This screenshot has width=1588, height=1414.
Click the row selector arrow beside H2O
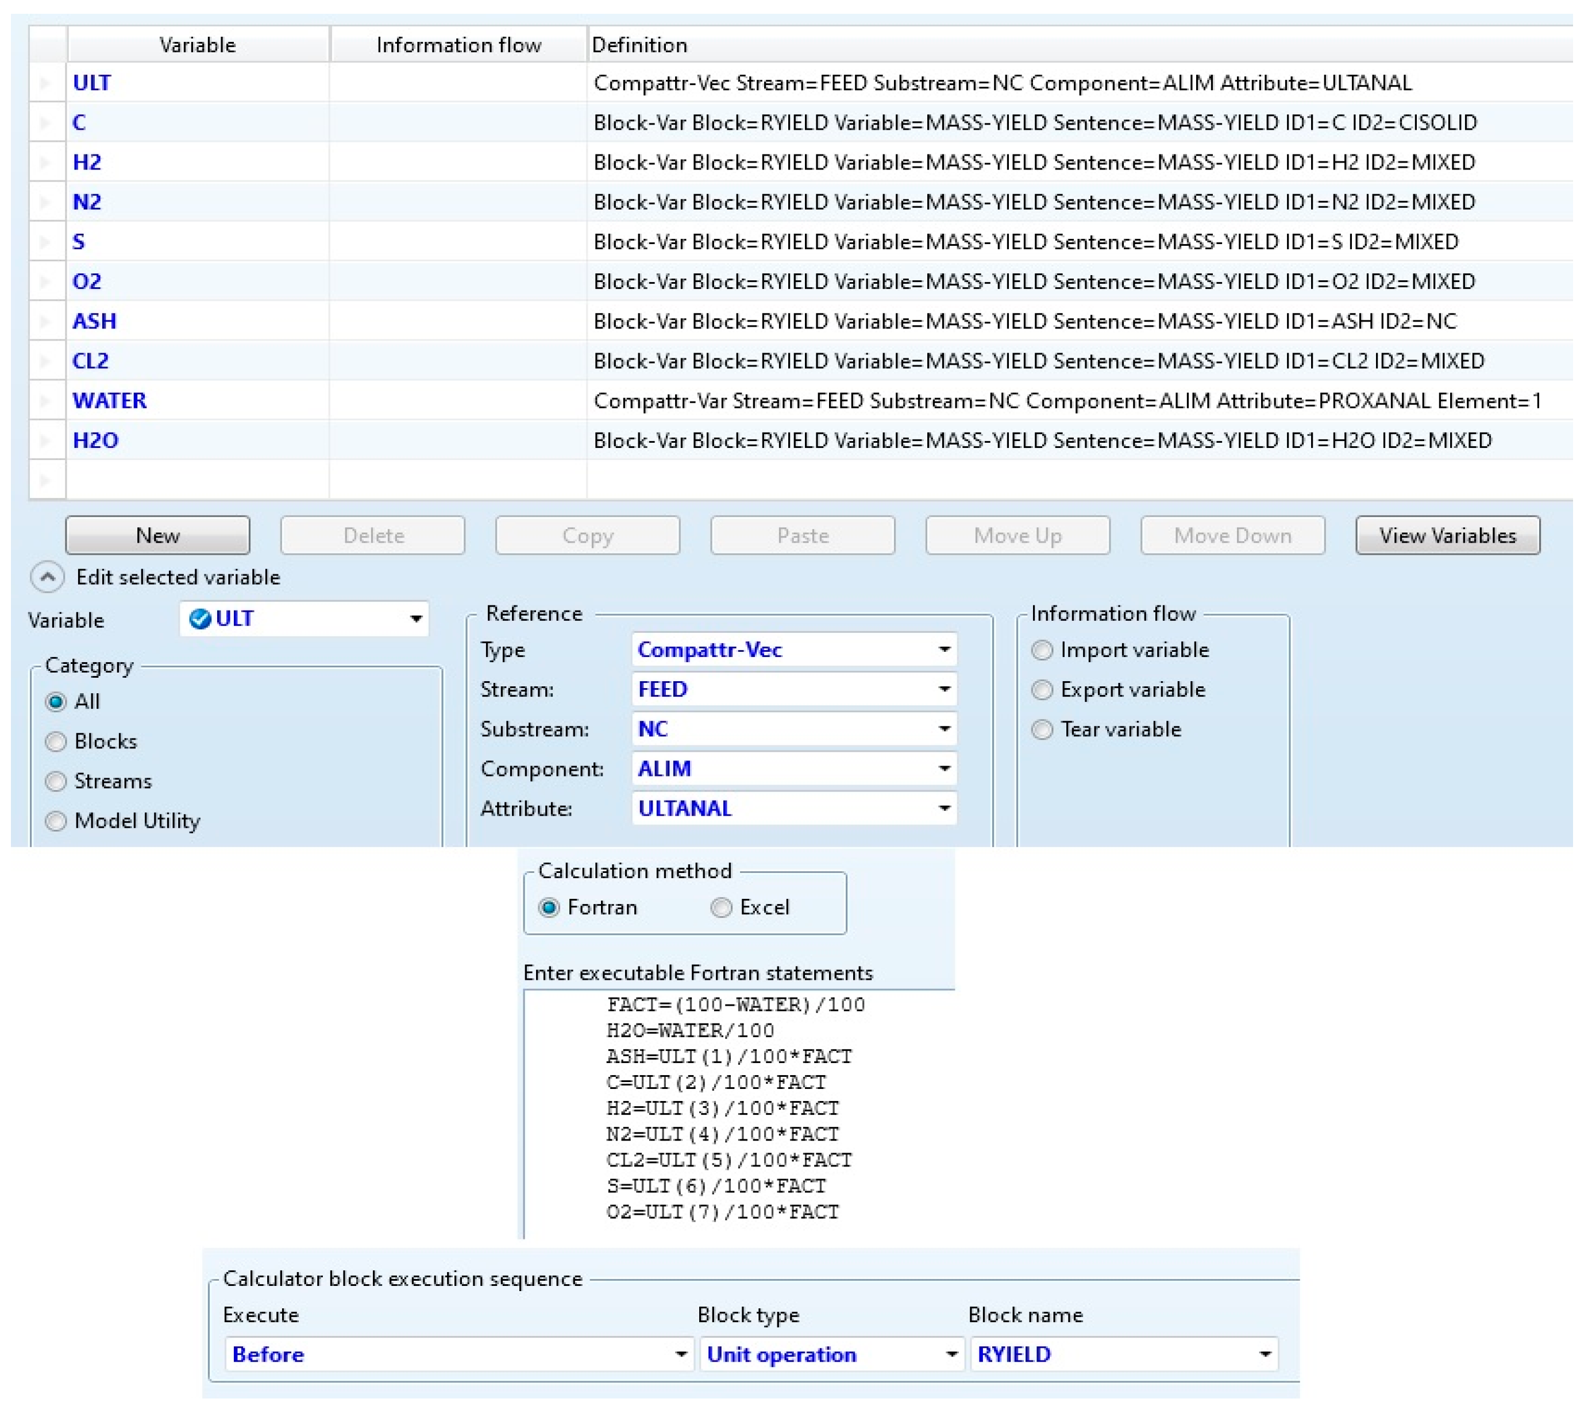[x=45, y=441]
